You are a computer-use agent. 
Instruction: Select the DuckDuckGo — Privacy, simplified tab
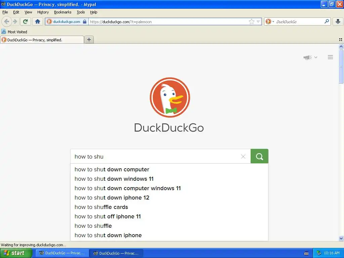click(x=42, y=40)
